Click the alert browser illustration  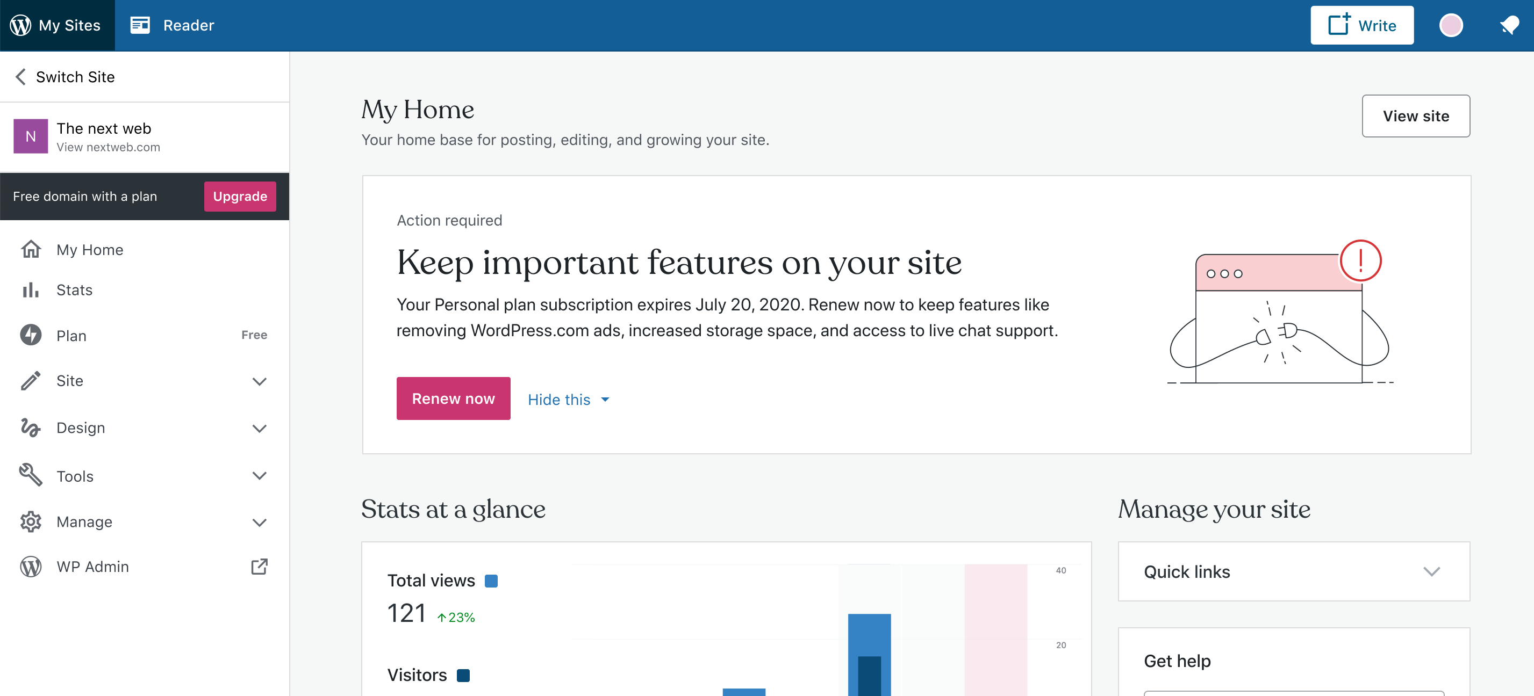(x=1280, y=313)
